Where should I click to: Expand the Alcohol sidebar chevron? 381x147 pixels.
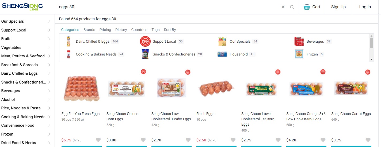(49, 100)
